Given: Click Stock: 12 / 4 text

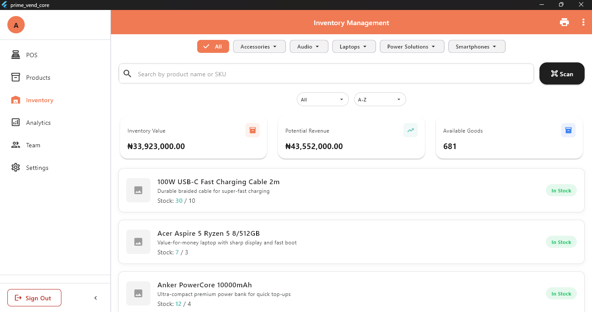Looking at the screenshot, I should click(x=174, y=304).
